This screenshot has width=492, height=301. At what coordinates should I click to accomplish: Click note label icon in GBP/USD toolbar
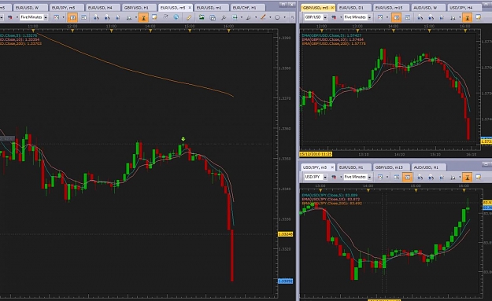(478, 17)
